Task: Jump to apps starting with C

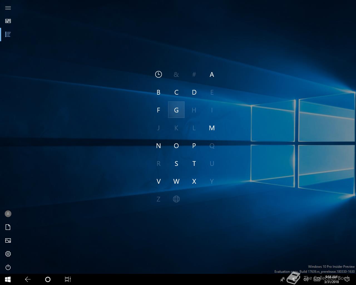Action: coord(176,92)
